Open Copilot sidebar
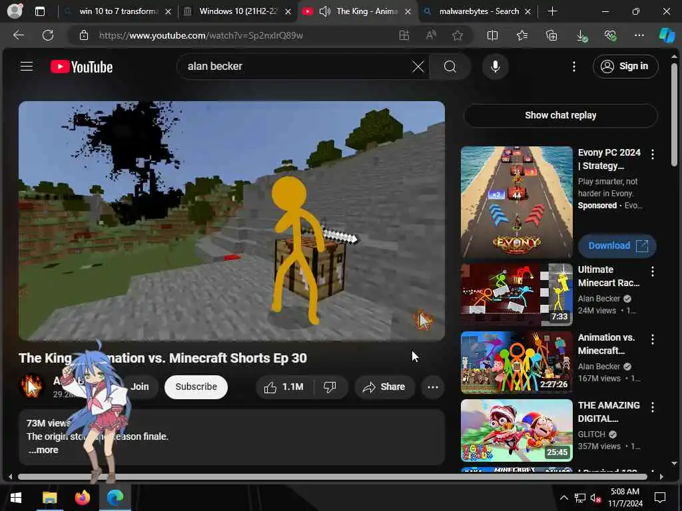The height and width of the screenshot is (511, 682). 667,35
